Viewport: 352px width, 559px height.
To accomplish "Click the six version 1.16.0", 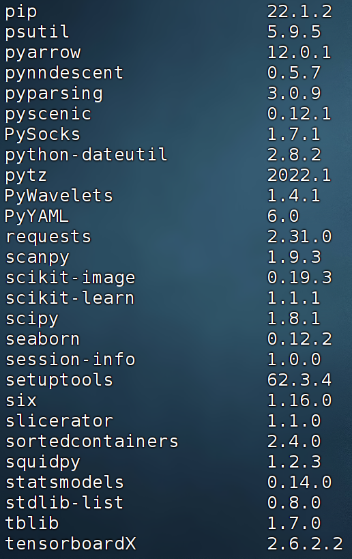I will [299, 401].
